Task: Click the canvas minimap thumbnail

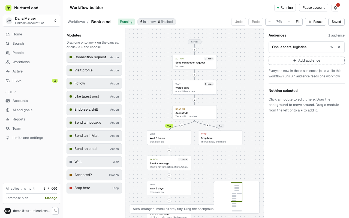Action: tap(237, 197)
